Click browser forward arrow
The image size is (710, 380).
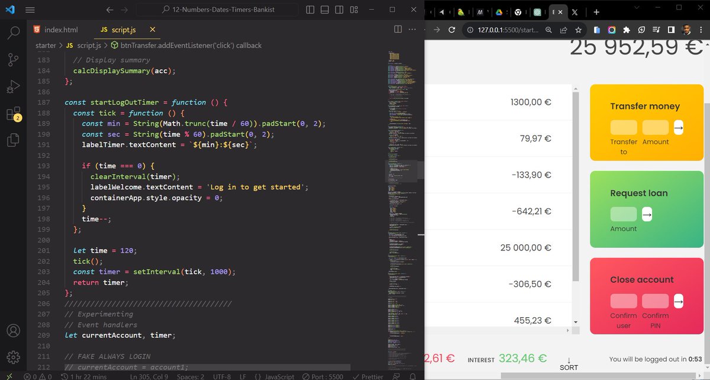(437, 30)
